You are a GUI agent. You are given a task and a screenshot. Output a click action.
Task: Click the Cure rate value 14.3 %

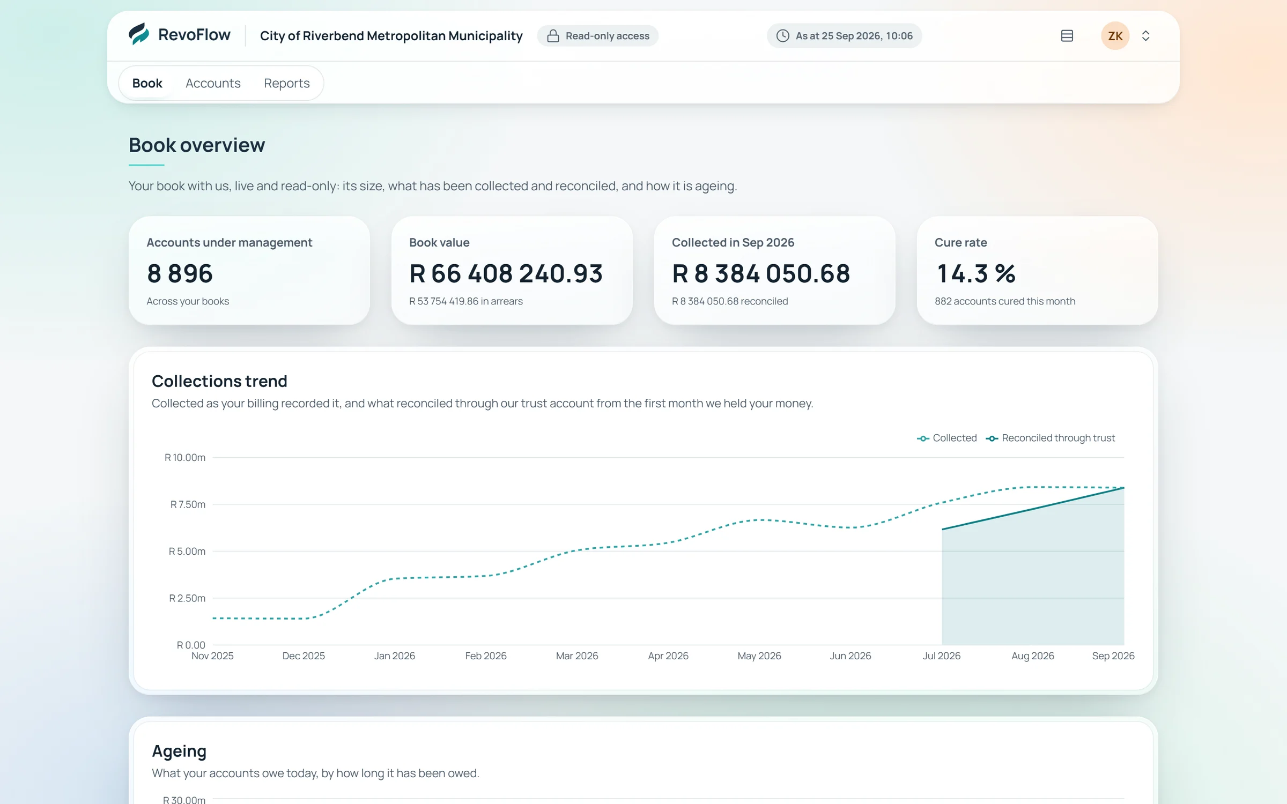(x=976, y=273)
